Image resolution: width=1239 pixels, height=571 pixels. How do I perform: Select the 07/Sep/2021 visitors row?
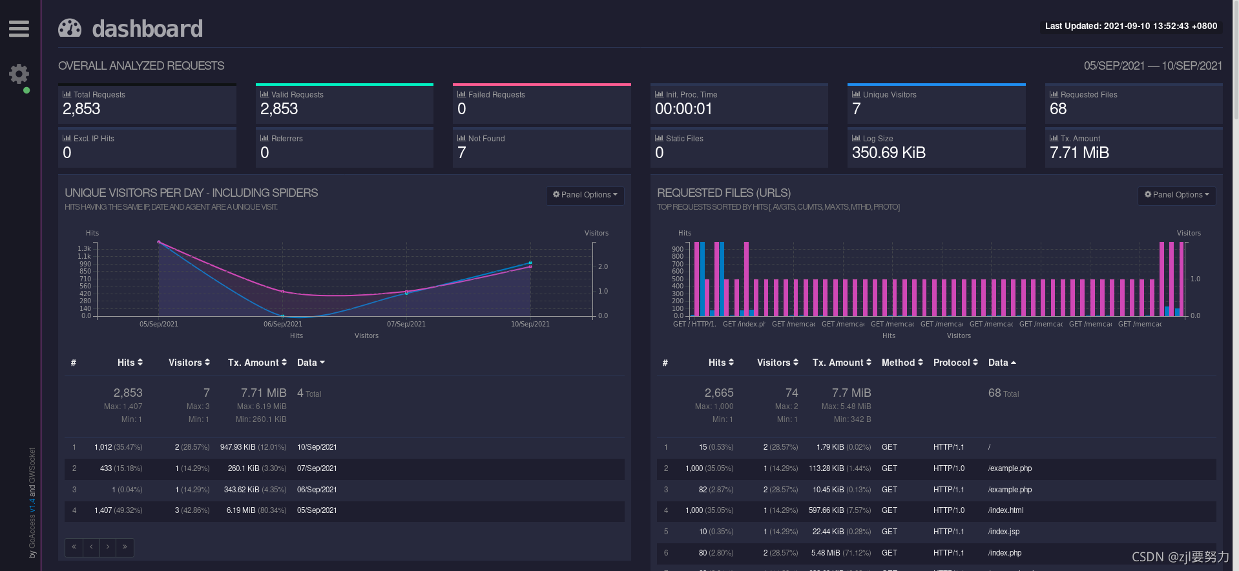[x=344, y=468]
